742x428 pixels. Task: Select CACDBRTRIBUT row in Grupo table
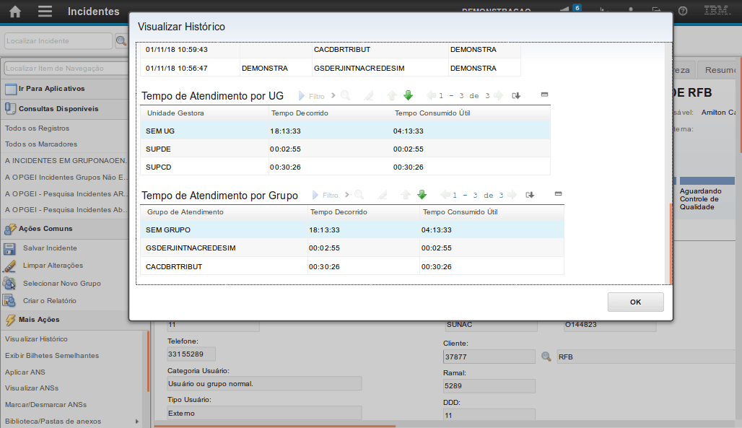pos(352,266)
